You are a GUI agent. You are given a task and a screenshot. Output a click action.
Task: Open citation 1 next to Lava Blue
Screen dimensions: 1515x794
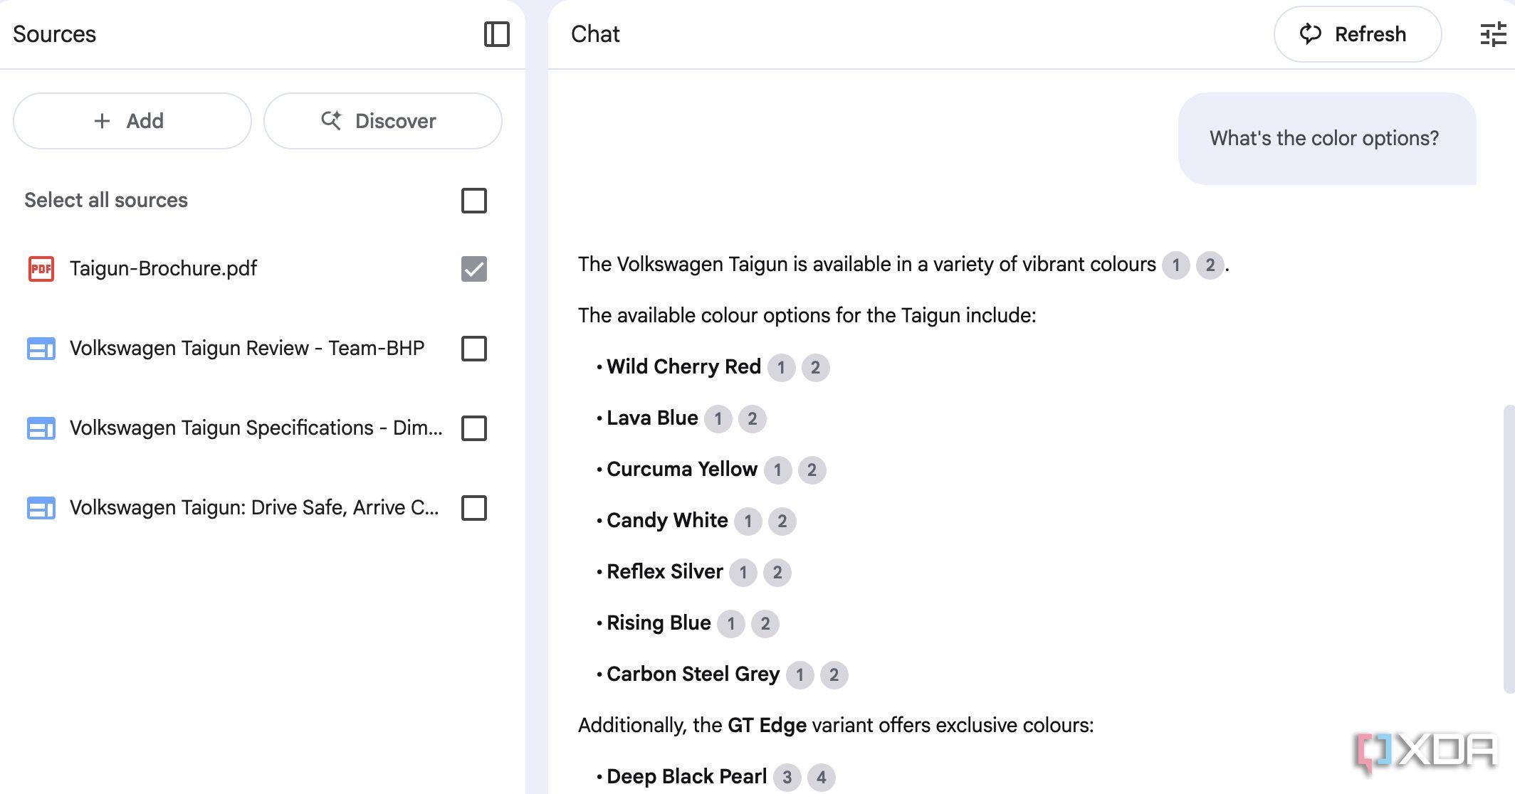(718, 419)
